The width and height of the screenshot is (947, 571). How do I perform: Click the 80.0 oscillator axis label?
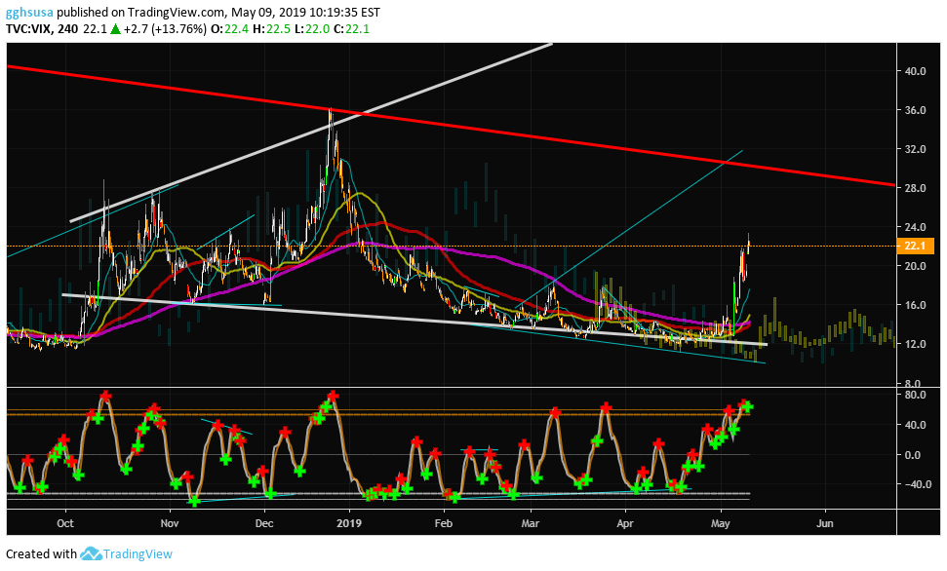(x=915, y=395)
